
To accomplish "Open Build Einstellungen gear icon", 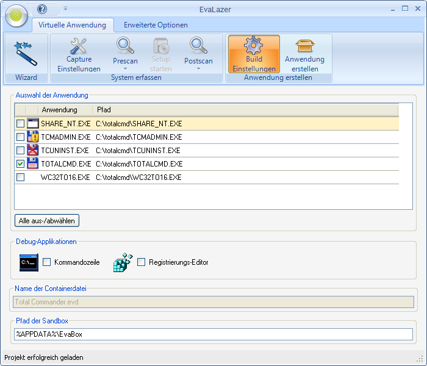I will point(254,46).
